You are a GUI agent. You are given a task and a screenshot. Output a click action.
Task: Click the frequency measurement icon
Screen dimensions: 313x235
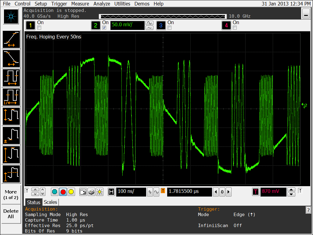pos(11,97)
